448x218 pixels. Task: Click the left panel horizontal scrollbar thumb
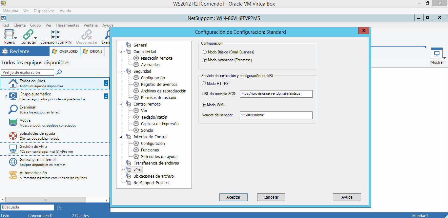[x=46, y=200]
